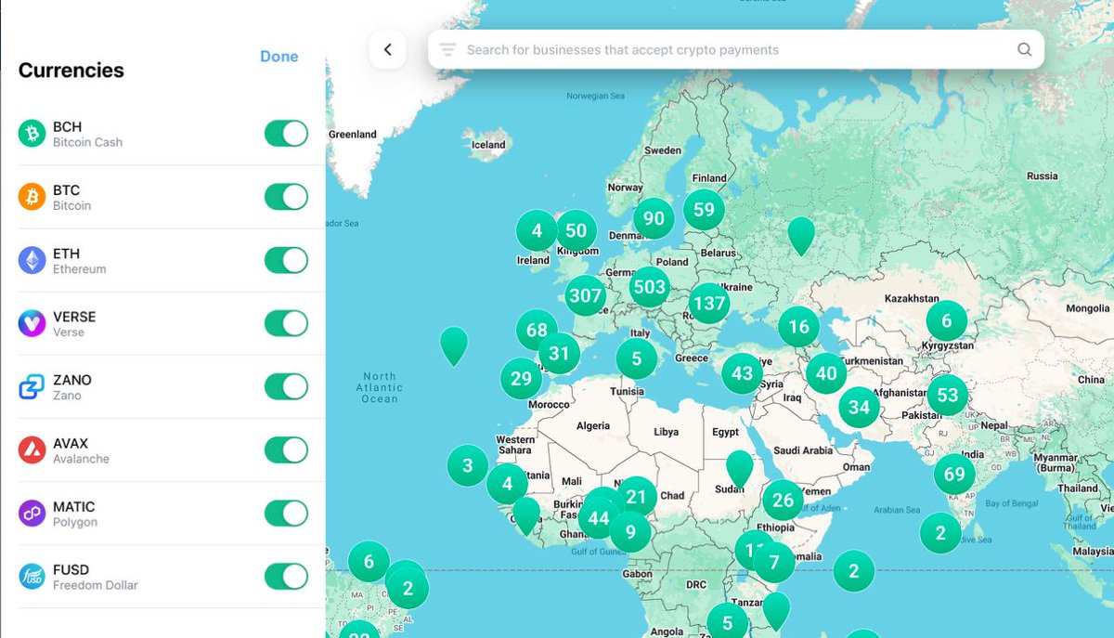Select the 43 cluster marker near Syria
This screenshot has height=638, width=1114.
click(x=742, y=373)
